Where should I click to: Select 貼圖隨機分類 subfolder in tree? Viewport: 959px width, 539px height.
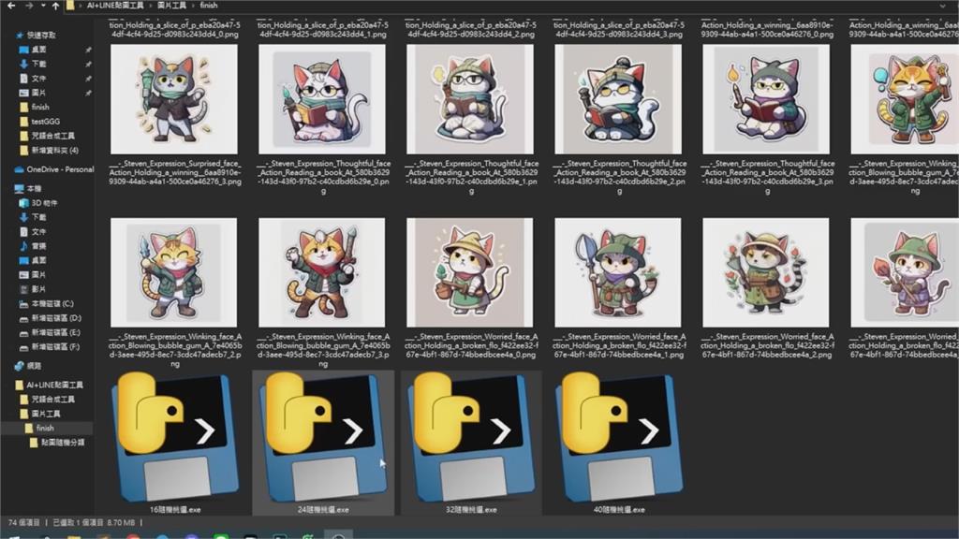tap(62, 442)
